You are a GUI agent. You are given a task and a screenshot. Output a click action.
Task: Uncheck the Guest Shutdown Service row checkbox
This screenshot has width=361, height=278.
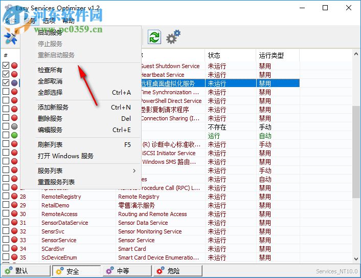click(x=6, y=66)
